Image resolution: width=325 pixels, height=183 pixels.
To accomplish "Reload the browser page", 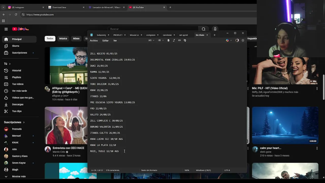I will click(16, 14).
